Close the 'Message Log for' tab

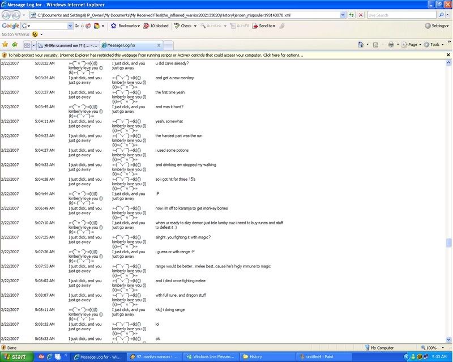pos(159,45)
